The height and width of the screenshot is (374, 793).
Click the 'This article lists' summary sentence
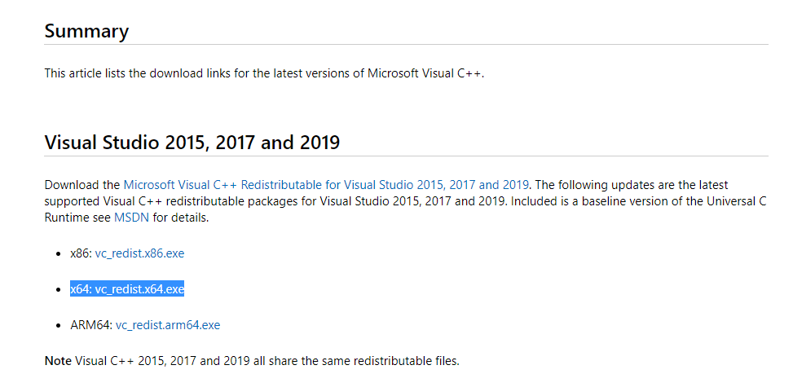click(264, 73)
